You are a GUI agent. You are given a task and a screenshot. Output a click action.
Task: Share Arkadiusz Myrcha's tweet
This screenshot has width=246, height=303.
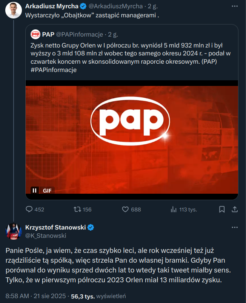pyautogui.click(x=234, y=209)
